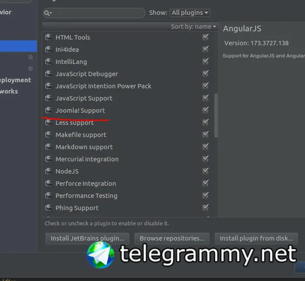The height and width of the screenshot is (281, 305).
Task: Select JavaScript Intention Power Pack name
Action: click(103, 86)
